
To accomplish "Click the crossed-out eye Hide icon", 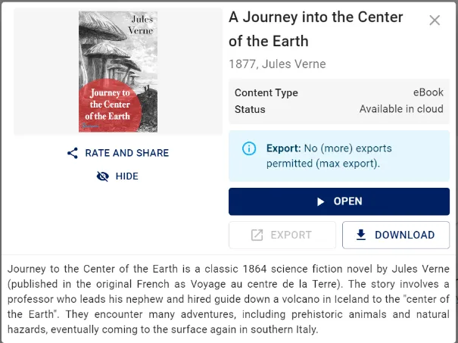I will click(103, 176).
